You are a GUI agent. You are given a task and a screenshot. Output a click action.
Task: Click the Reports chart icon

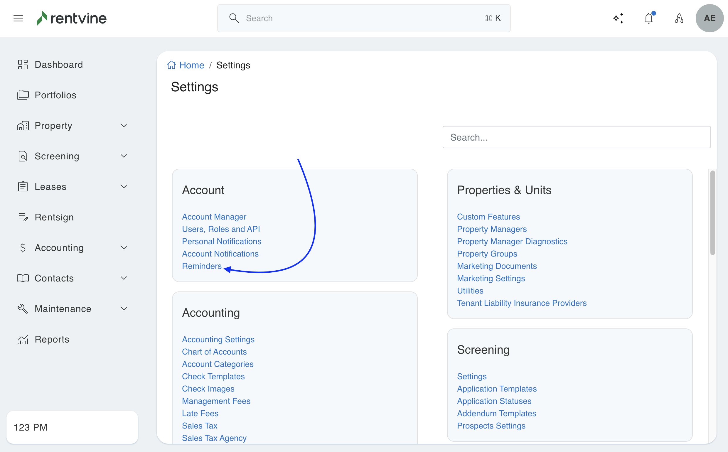click(23, 339)
